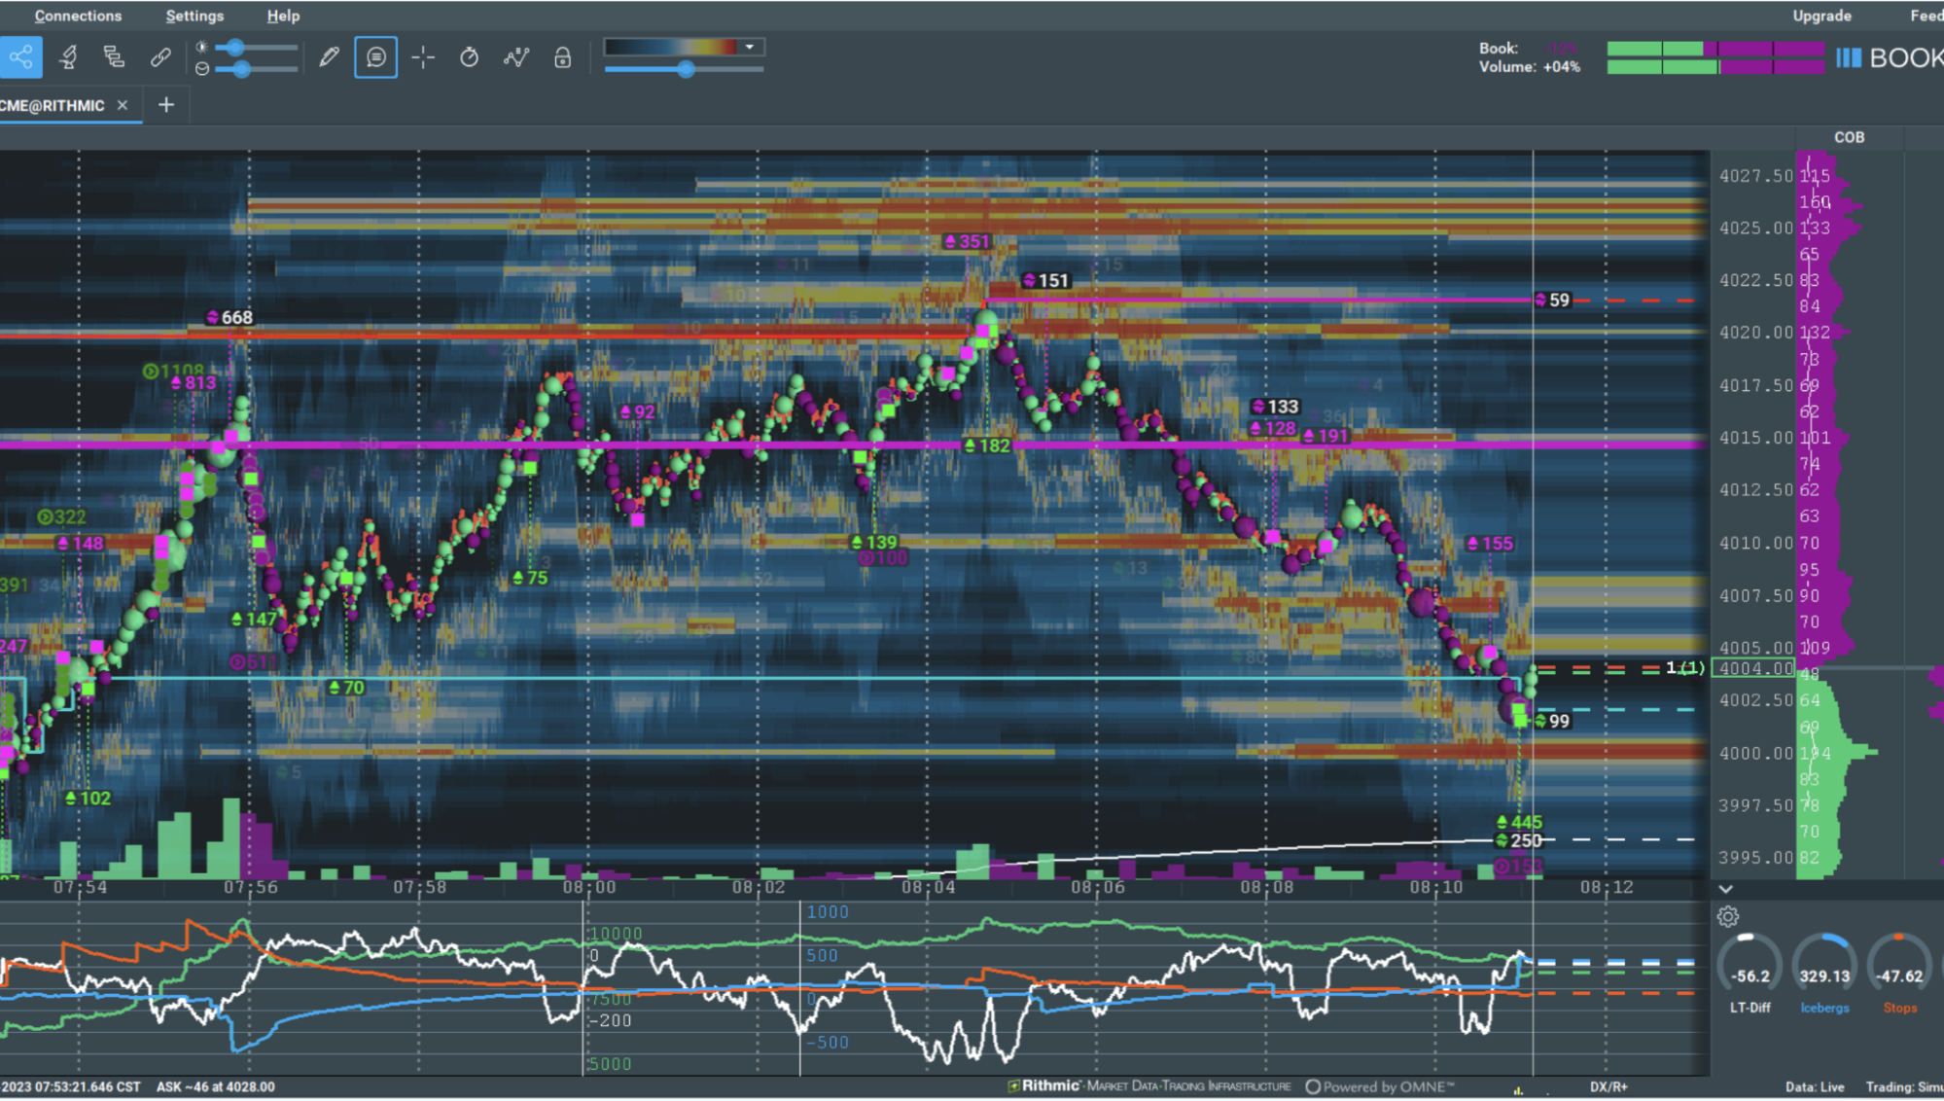The height and width of the screenshot is (1101, 1944).
Task: Collapse the indicator panel with chevron below COB
Action: tap(1725, 889)
